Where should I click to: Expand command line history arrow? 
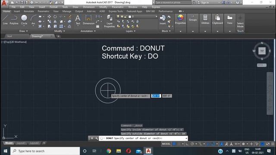186,138
